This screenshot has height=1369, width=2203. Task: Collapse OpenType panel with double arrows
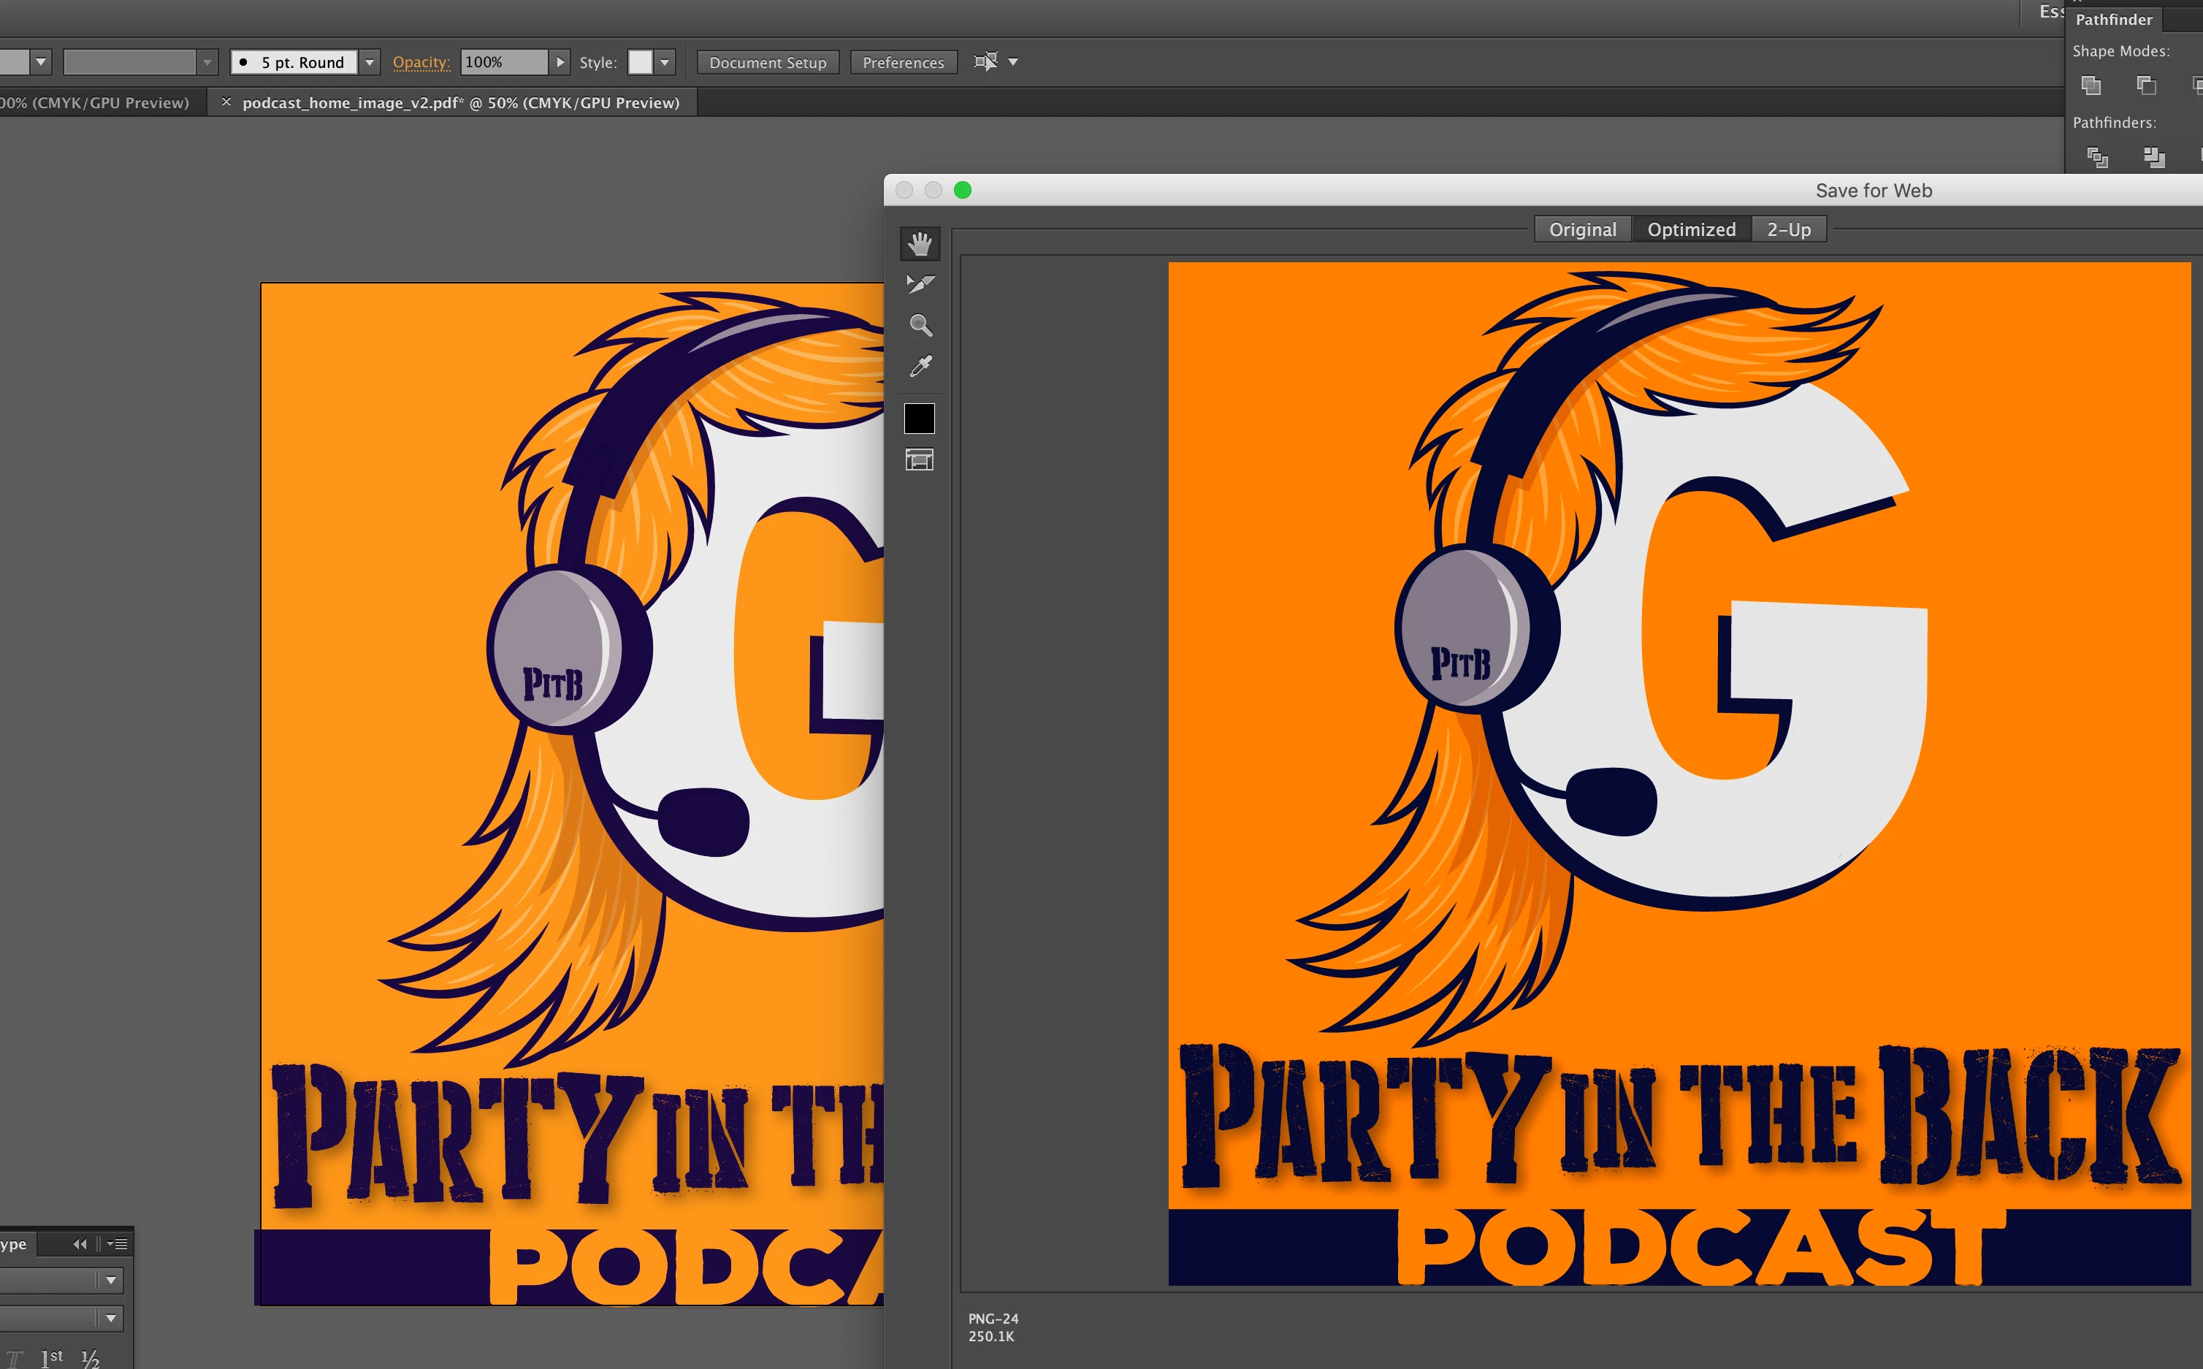coord(80,1244)
